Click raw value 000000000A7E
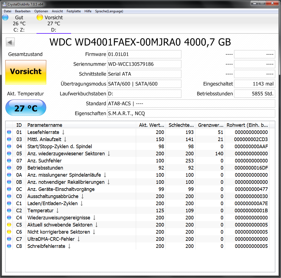This screenshot has width=281, height=278. tap(251, 204)
